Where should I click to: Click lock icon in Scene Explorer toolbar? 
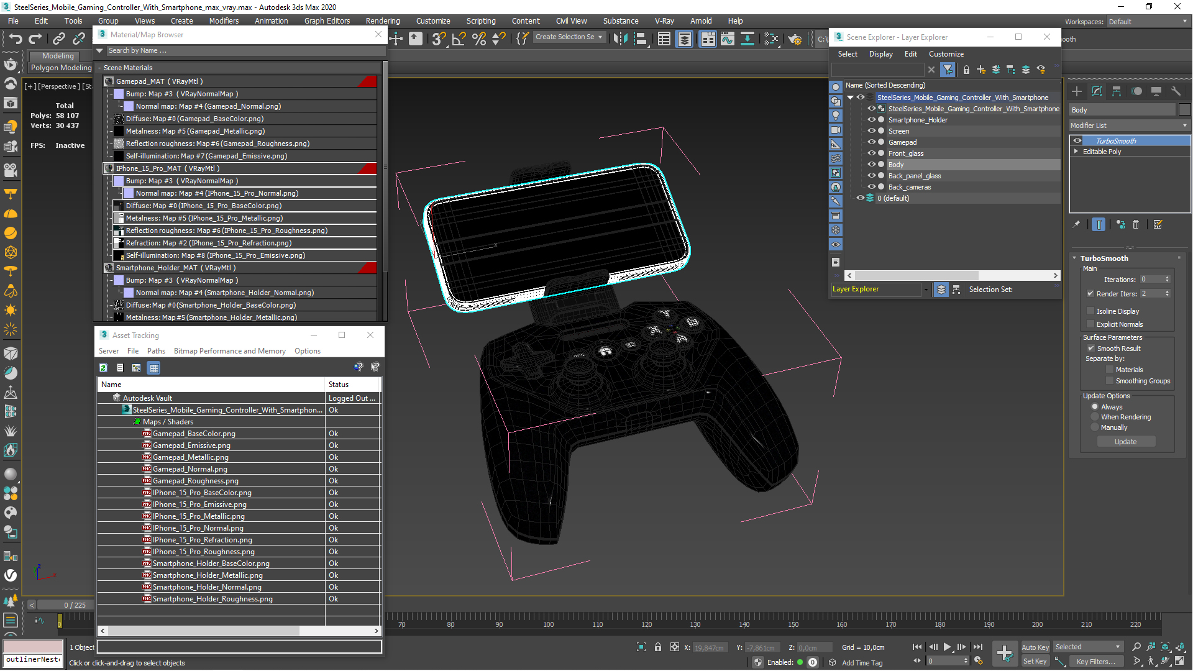click(966, 70)
